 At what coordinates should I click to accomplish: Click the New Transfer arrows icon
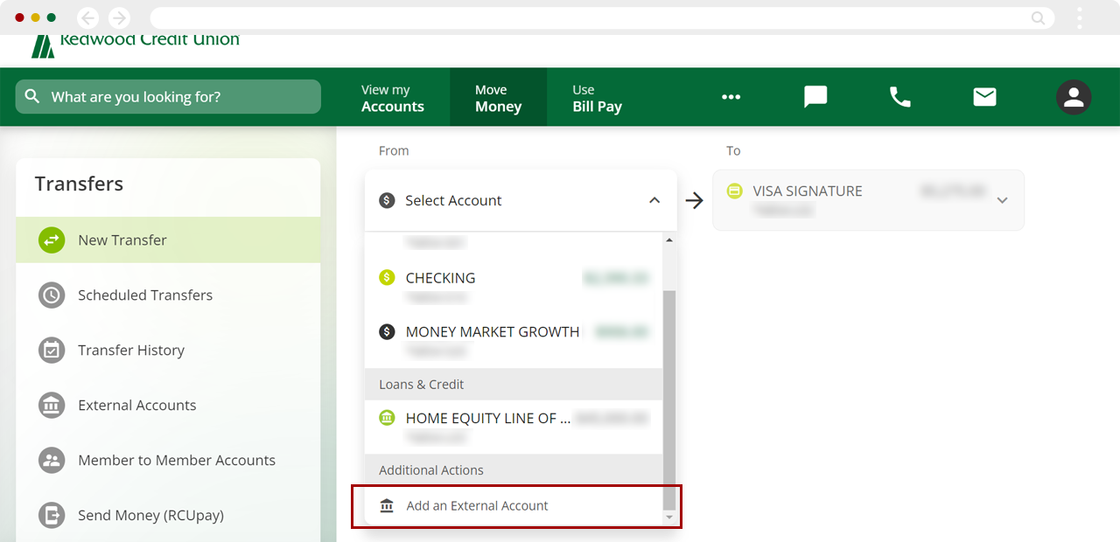coord(52,240)
